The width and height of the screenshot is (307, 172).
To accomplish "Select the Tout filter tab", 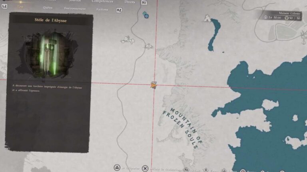I will pyautogui.click(x=20, y=7).
